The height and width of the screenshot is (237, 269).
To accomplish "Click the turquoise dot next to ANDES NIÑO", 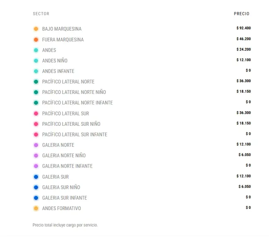I will [x=36, y=61].
